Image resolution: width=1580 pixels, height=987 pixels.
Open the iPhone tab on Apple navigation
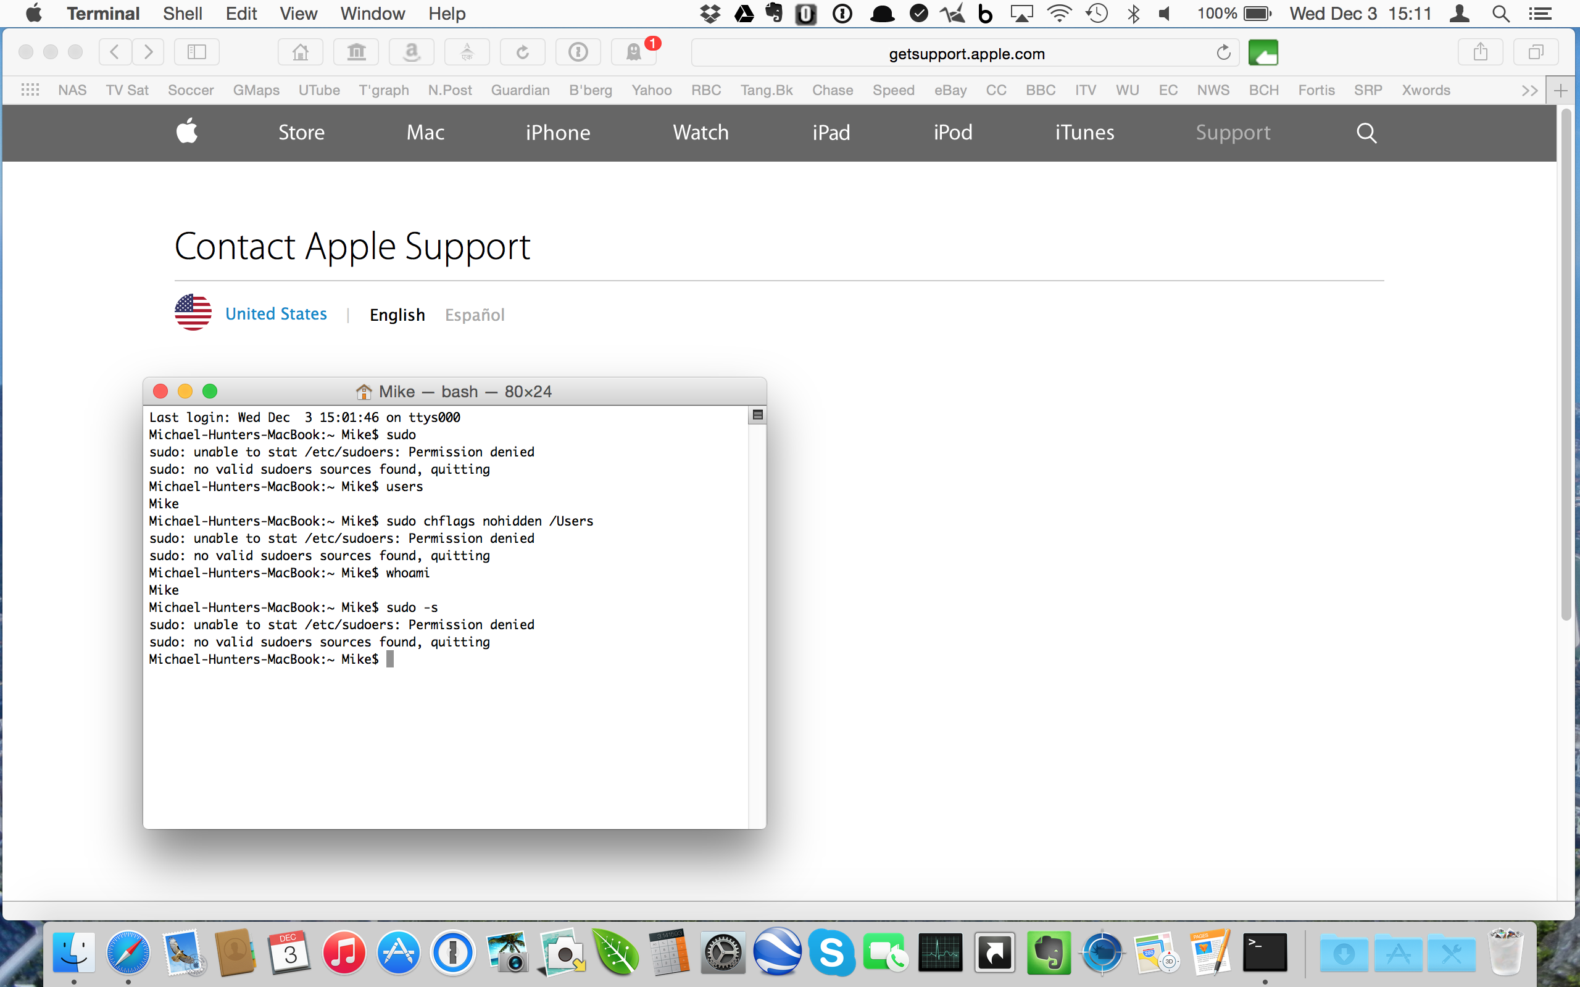557,133
